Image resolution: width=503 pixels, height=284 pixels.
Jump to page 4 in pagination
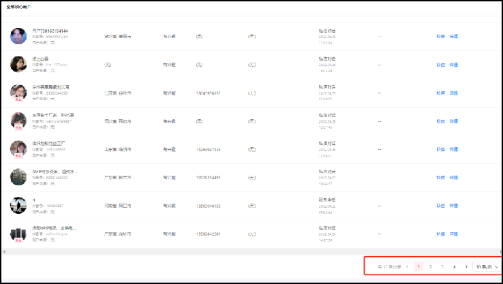pos(454,267)
